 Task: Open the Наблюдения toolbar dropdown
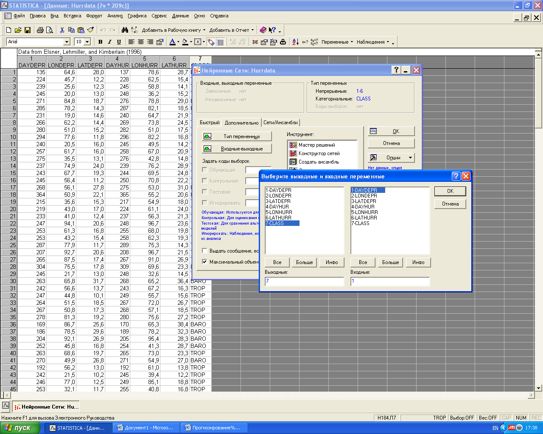(x=373, y=42)
